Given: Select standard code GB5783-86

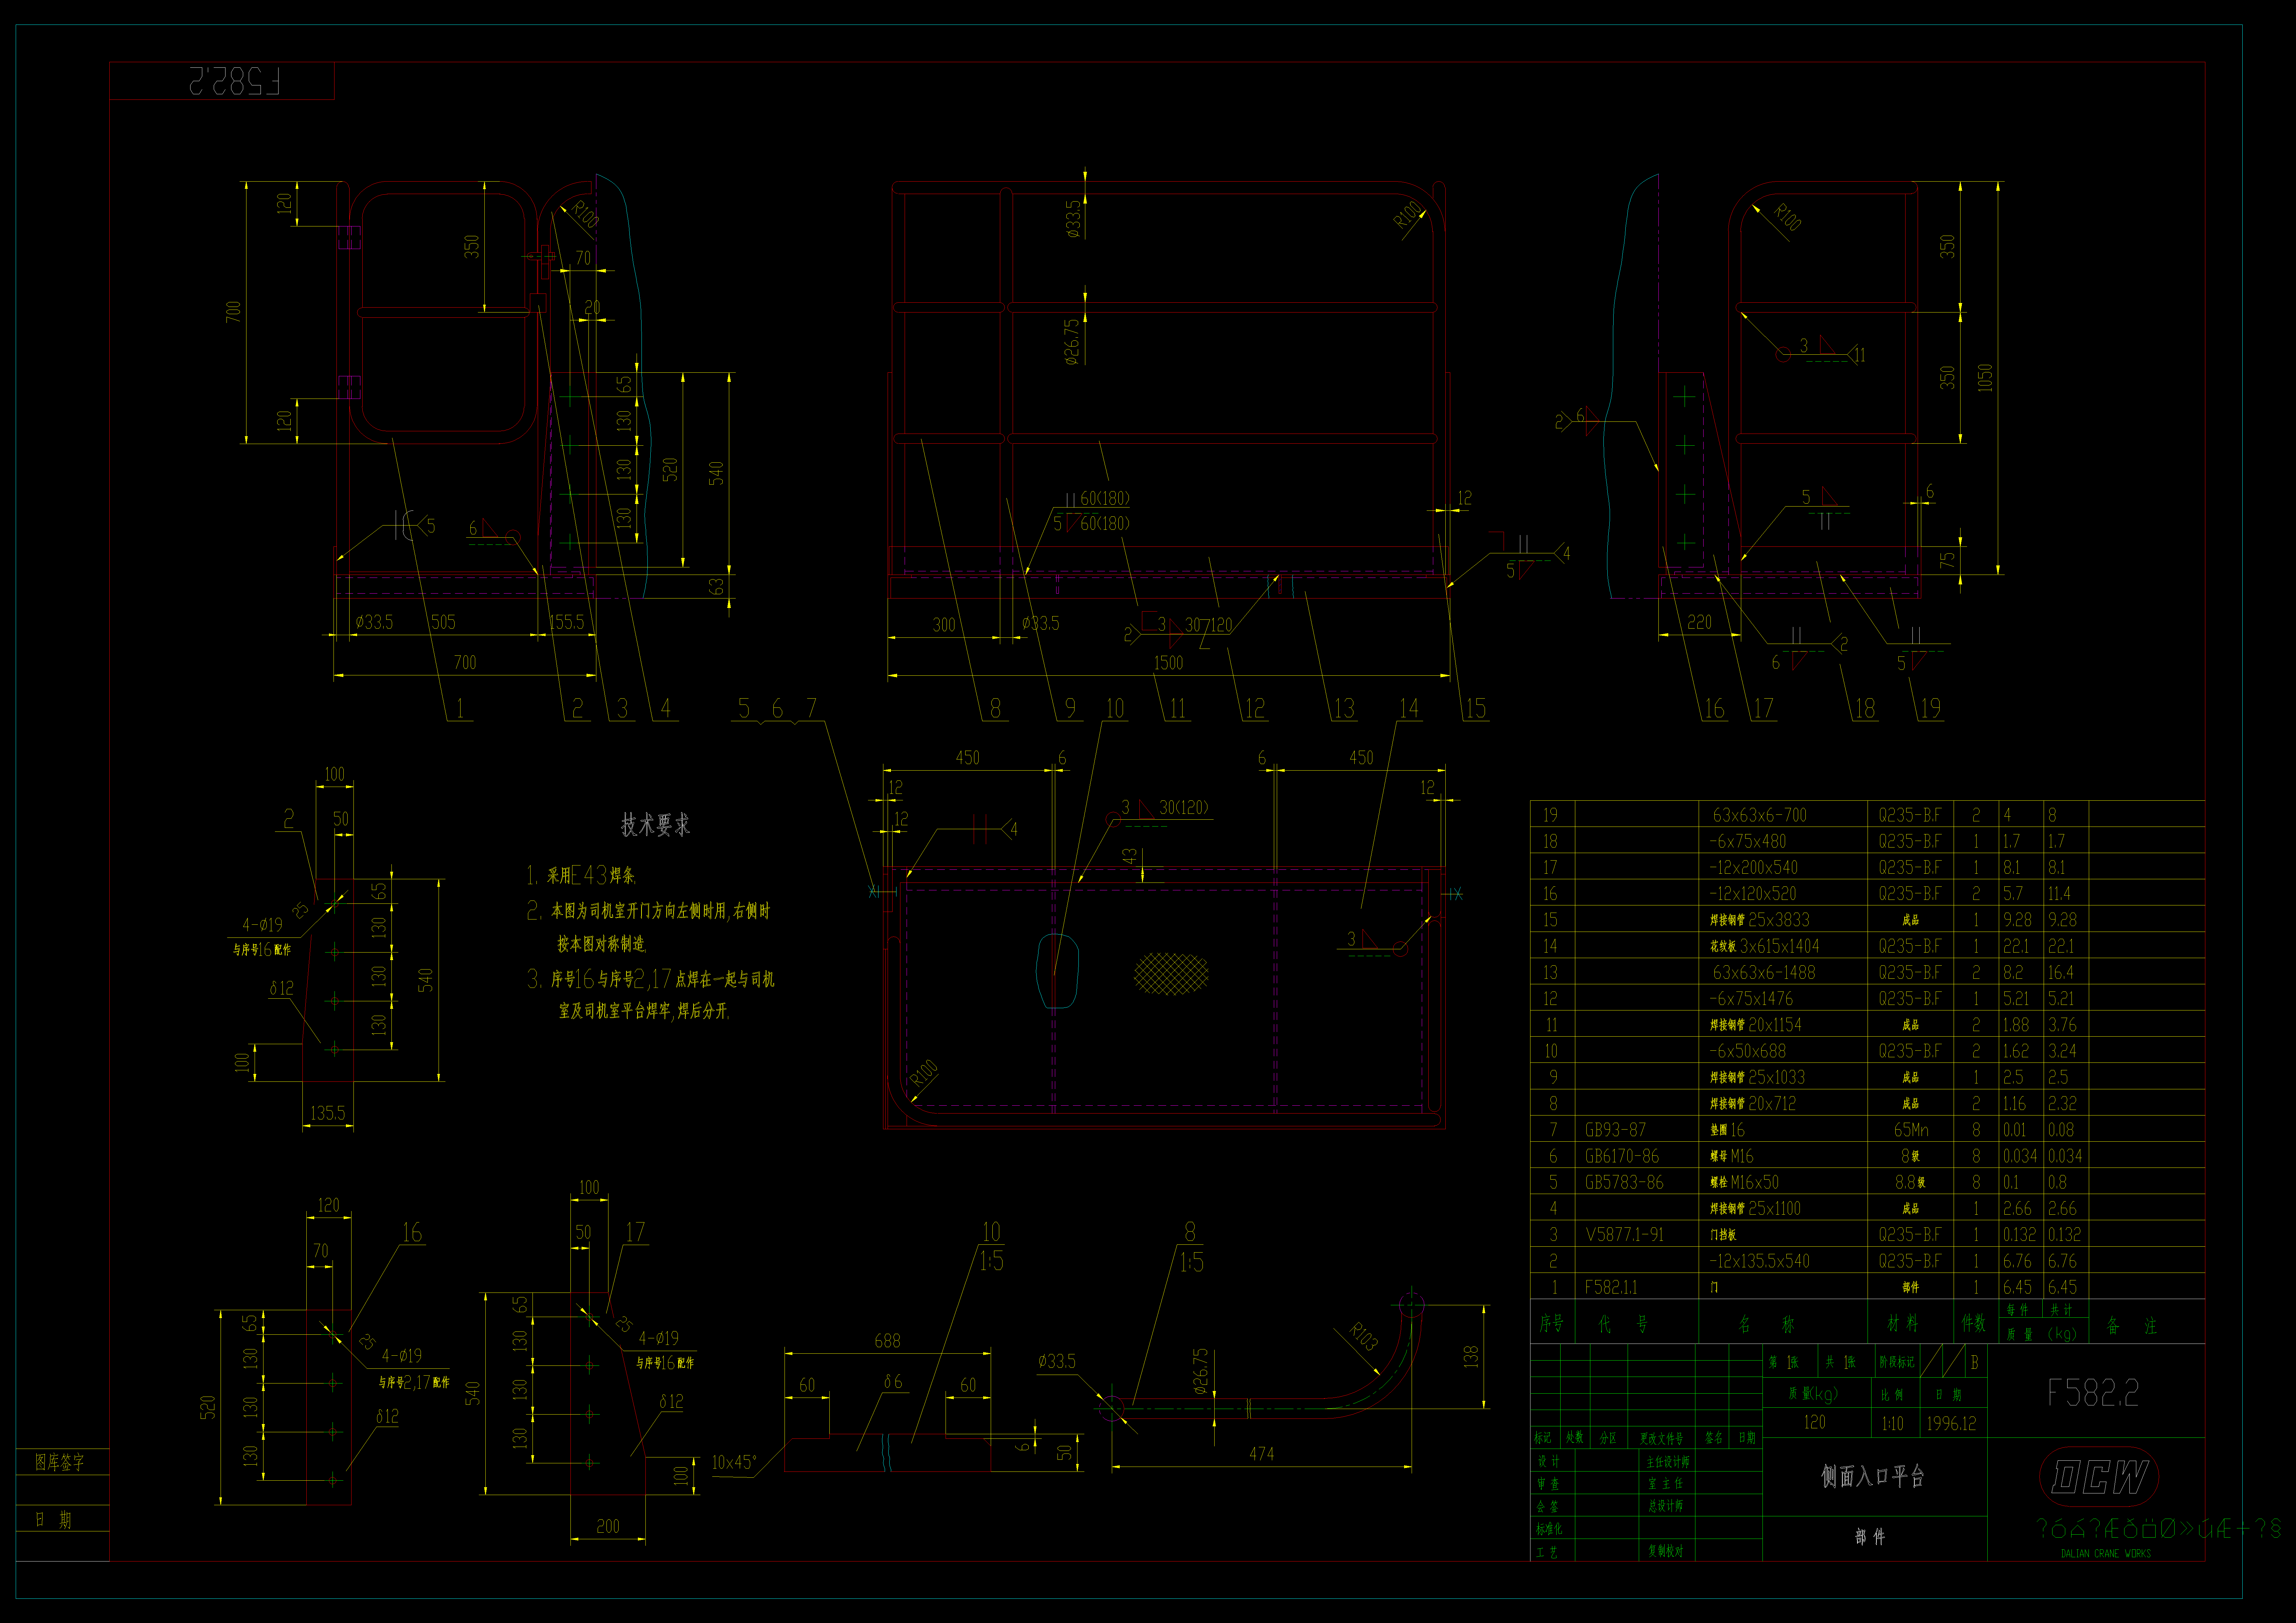Looking at the screenshot, I should point(1624,1182).
